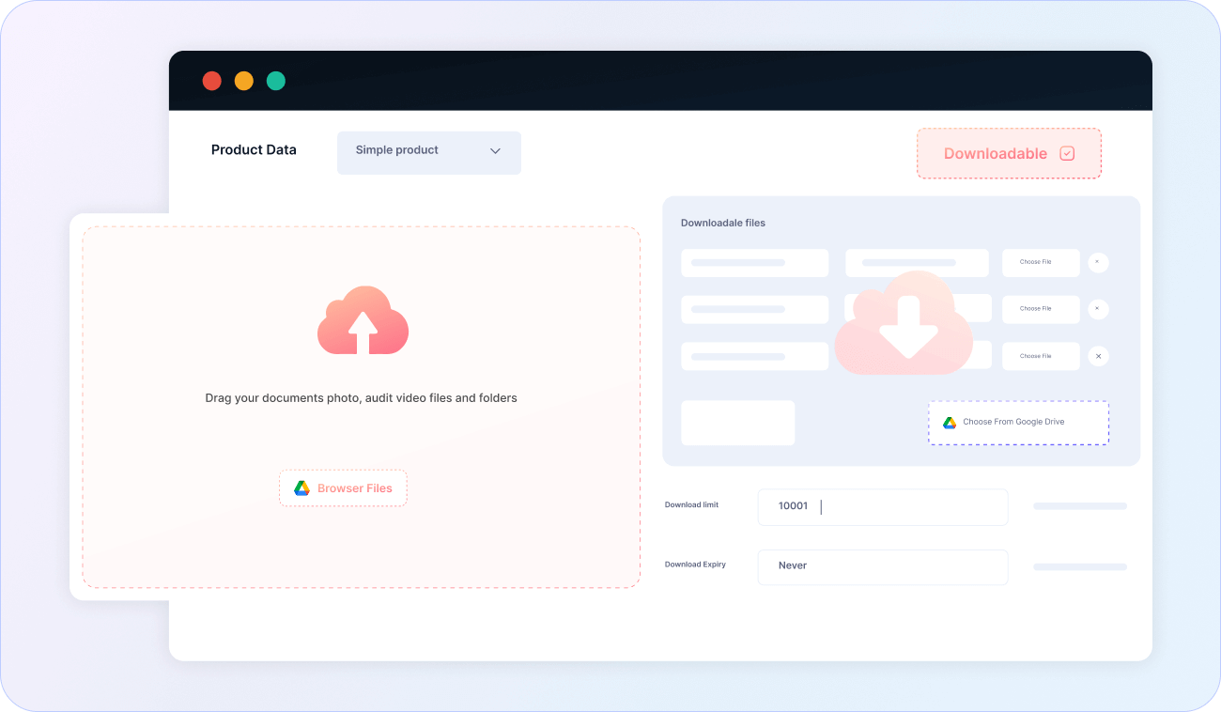The width and height of the screenshot is (1221, 712).
Task: Click Choose File in the first row
Action: [x=1035, y=262]
